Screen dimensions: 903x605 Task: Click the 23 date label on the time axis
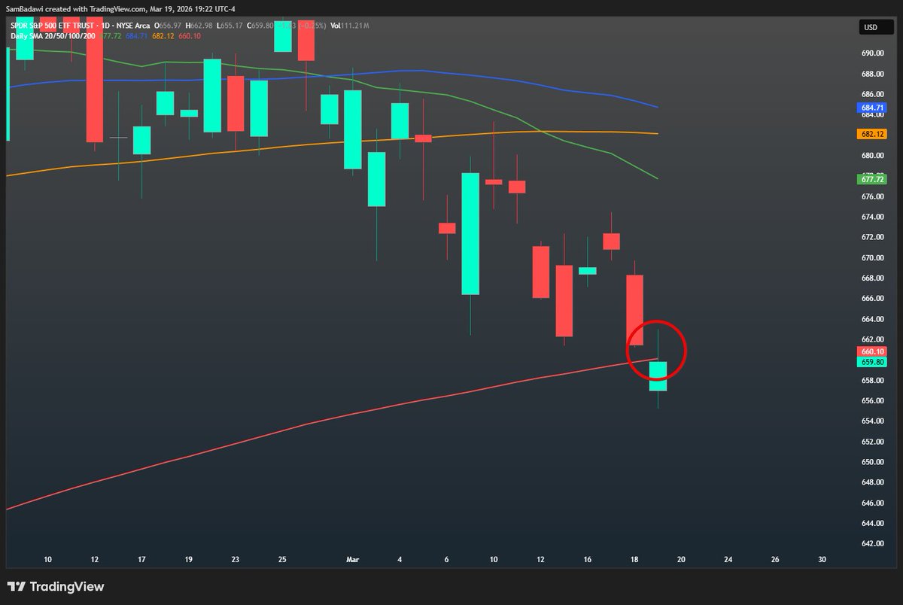pyautogui.click(x=236, y=560)
